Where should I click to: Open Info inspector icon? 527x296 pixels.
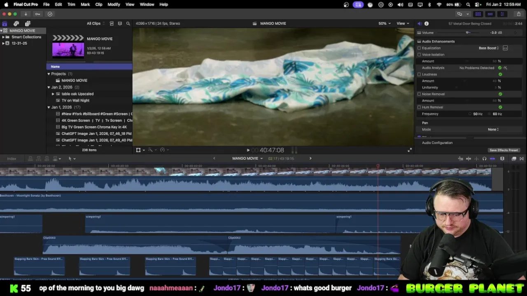tap(427, 23)
